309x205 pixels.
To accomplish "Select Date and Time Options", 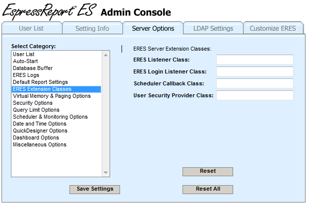I will (57, 124).
